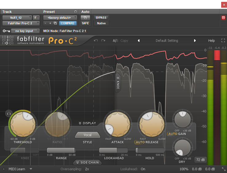Click the RANGE slider
This screenshot has width=227, height=173.
pos(61,150)
